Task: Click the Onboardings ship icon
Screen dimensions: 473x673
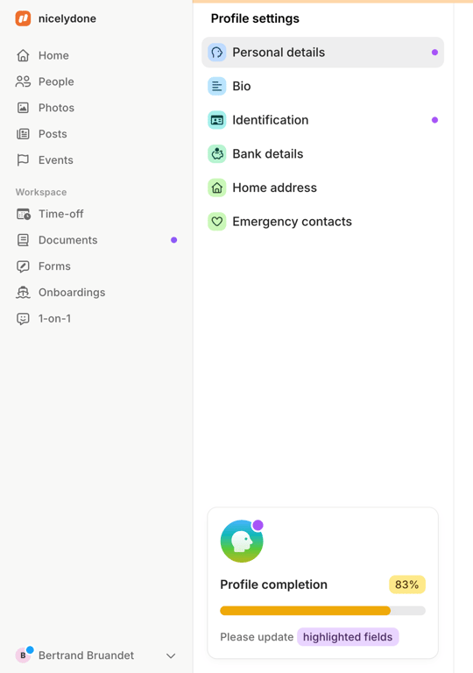Action: pos(23,293)
